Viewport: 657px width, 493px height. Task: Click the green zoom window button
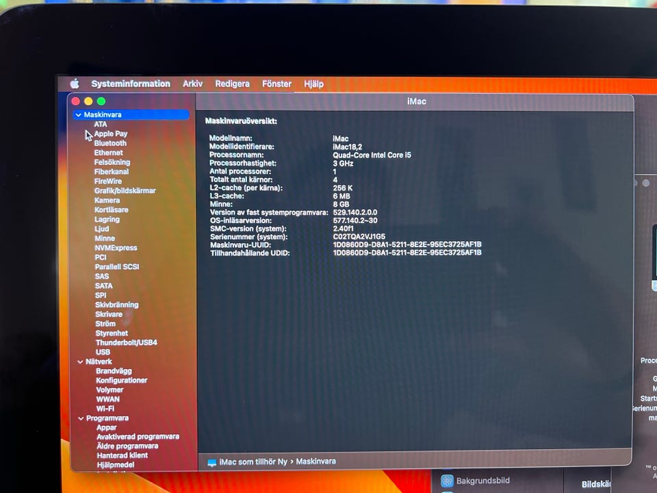coord(101,101)
